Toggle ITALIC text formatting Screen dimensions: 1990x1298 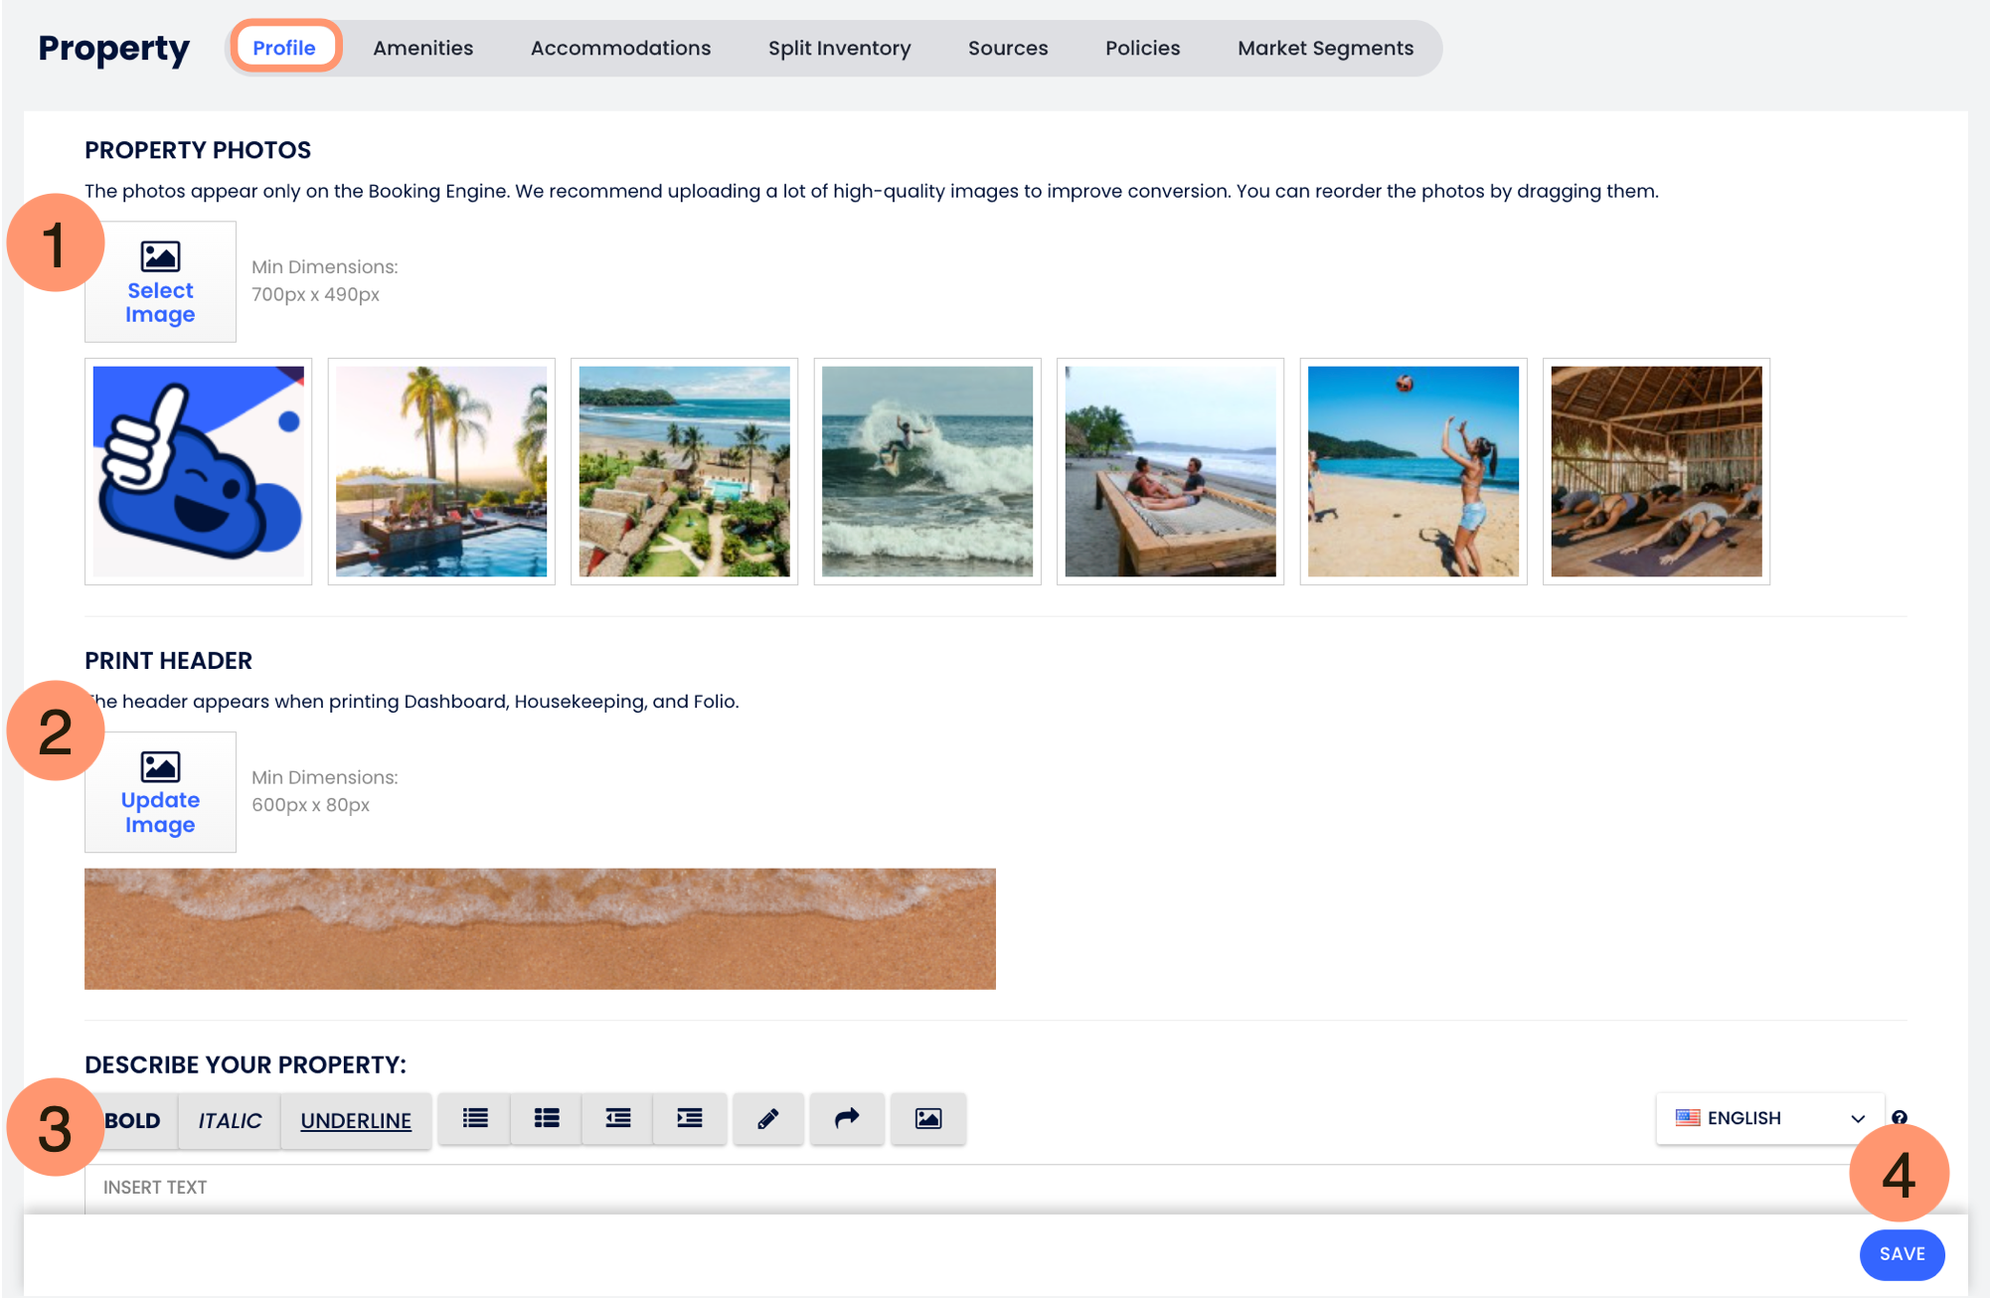[x=230, y=1121]
